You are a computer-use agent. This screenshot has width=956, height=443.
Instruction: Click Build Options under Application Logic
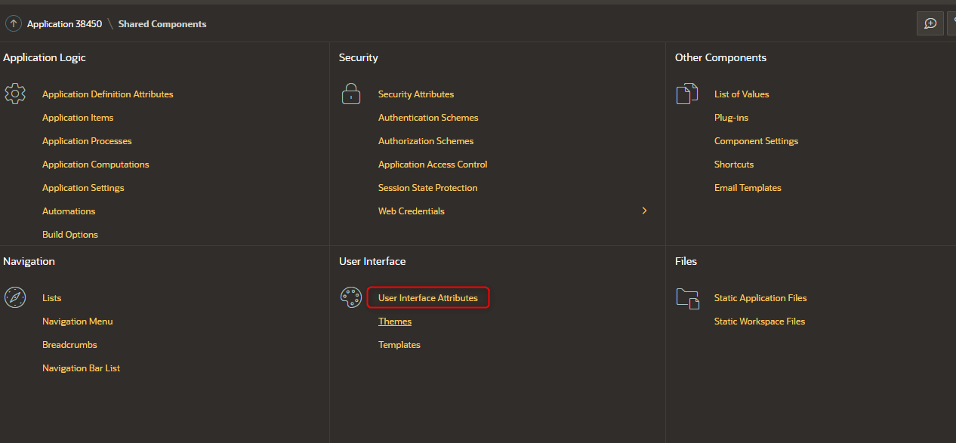pyautogui.click(x=69, y=234)
